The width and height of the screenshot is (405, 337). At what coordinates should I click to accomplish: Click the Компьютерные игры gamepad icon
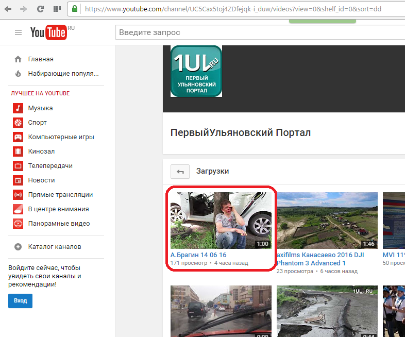point(18,137)
